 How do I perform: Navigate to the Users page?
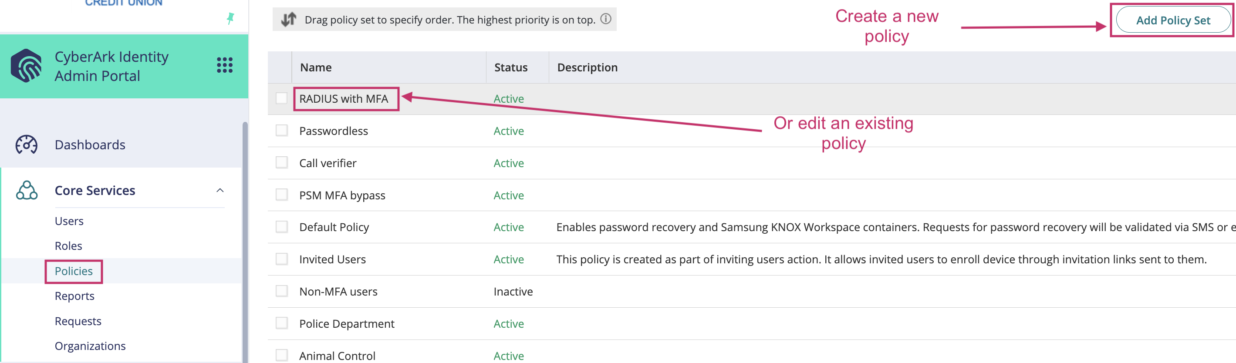69,221
